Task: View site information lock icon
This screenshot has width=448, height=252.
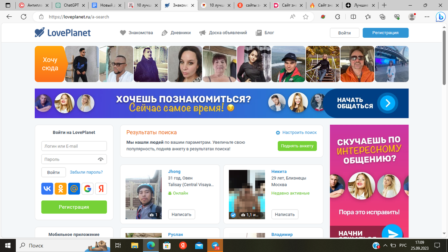Action: tap(41, 17)
